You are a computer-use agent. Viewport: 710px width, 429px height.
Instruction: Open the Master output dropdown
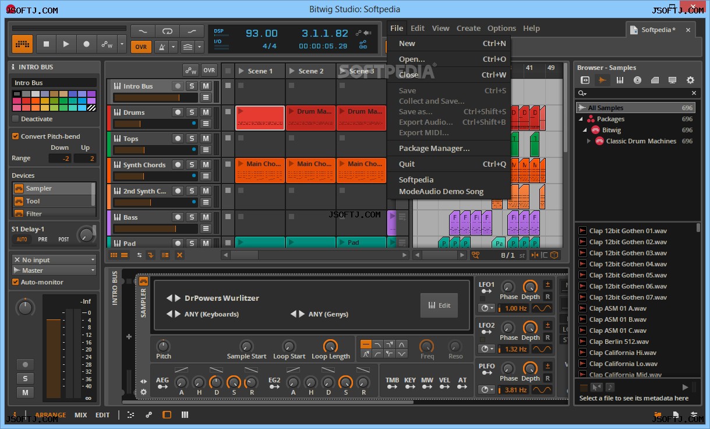tap(54, 270)
